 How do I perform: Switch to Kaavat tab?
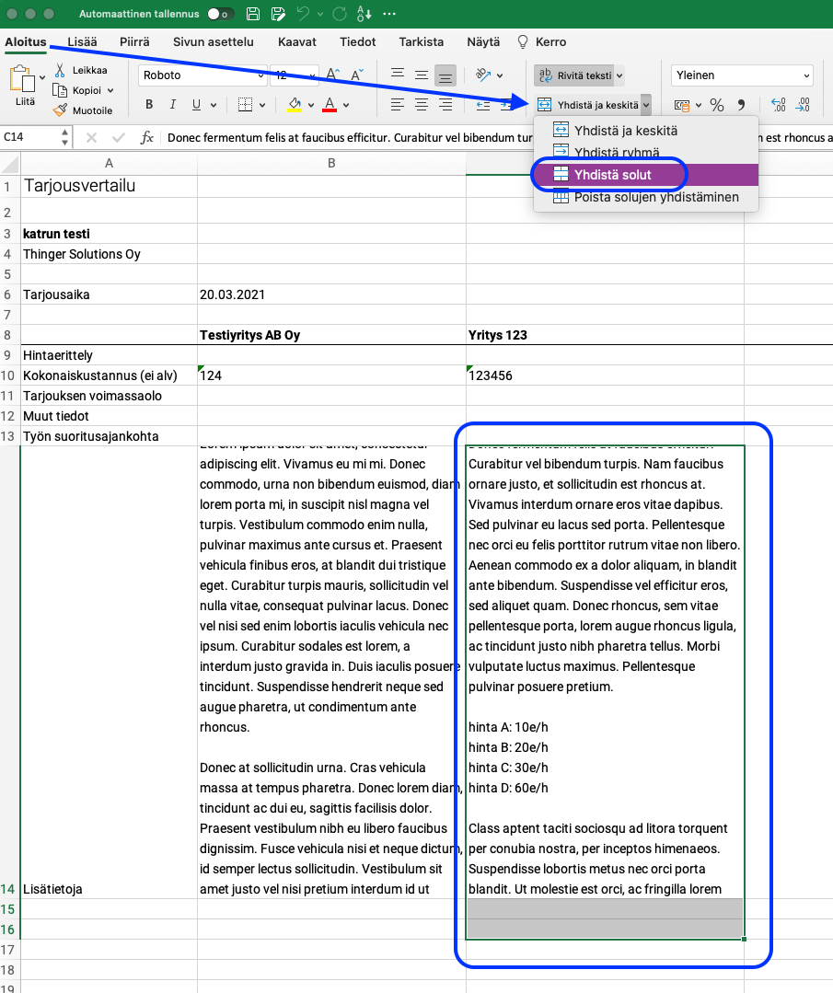pos(297,41)
